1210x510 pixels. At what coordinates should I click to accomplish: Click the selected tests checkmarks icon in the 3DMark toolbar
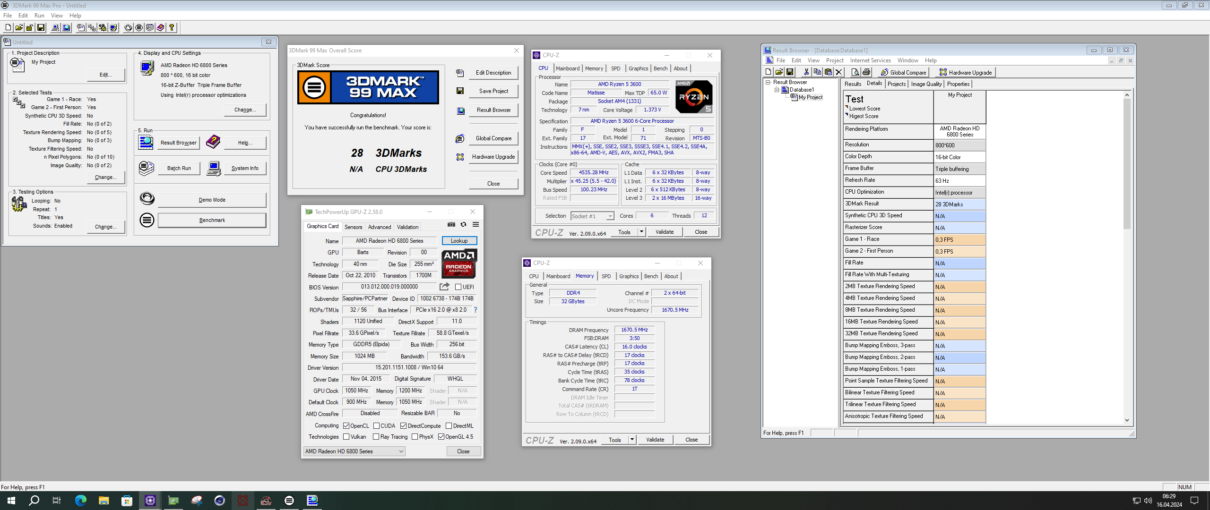coord(92,27)
